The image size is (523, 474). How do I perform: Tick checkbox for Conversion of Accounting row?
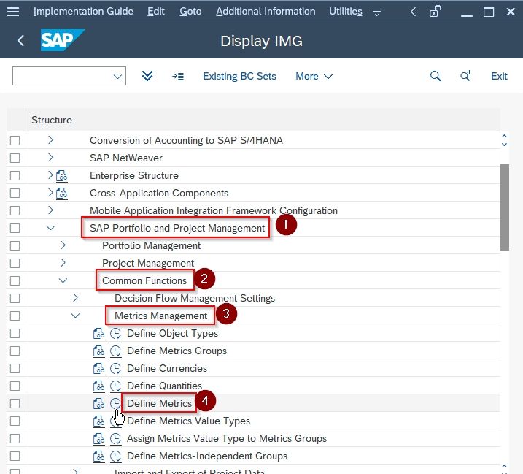tap(15, 140)
